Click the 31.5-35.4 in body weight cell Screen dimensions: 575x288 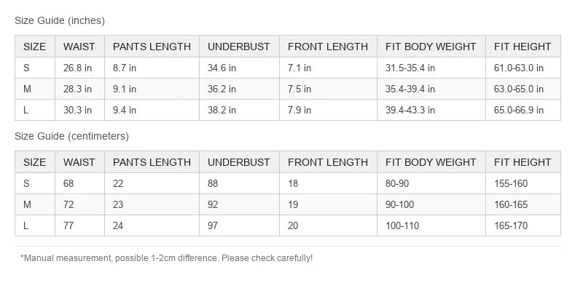[x=431, y=68]
